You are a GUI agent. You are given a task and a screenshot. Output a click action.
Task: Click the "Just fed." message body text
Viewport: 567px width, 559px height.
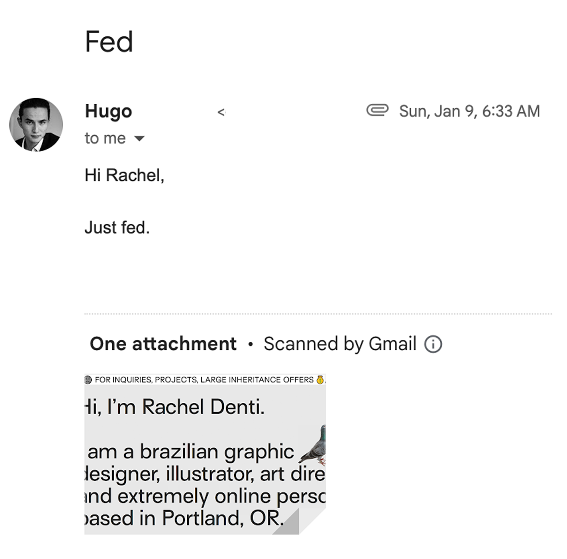click(x=117, y=228)
